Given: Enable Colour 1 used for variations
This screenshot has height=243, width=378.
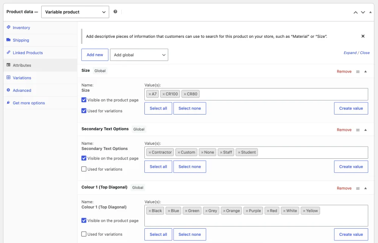Looking at the screenshot, I should tap(84, 234).
